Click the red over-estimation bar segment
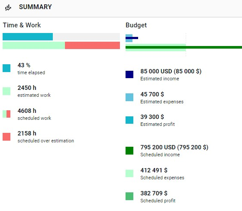This screenshot has height=211, width=242. [92, 45]
